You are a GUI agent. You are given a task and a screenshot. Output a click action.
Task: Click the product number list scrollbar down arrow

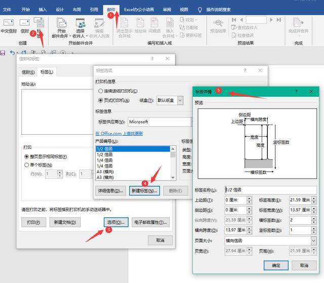coord(173,177)
